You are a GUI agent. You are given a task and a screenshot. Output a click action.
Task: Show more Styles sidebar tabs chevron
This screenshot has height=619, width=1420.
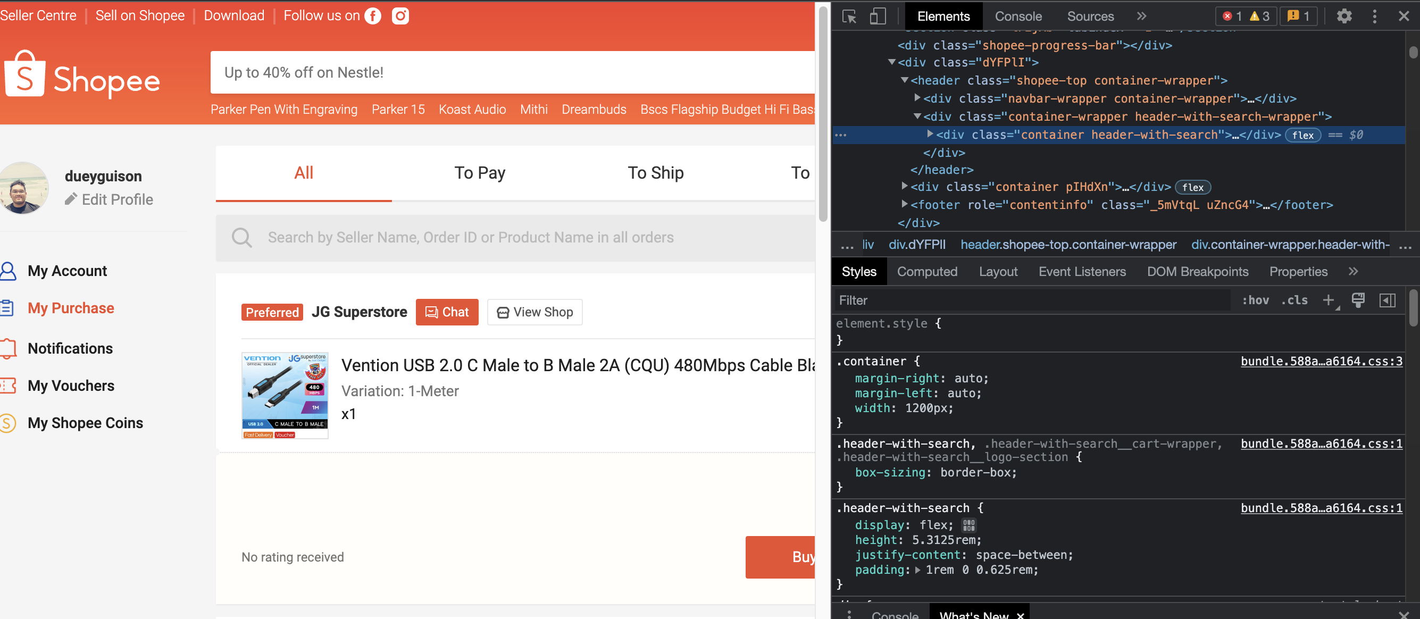click(x=1353, y=271)
